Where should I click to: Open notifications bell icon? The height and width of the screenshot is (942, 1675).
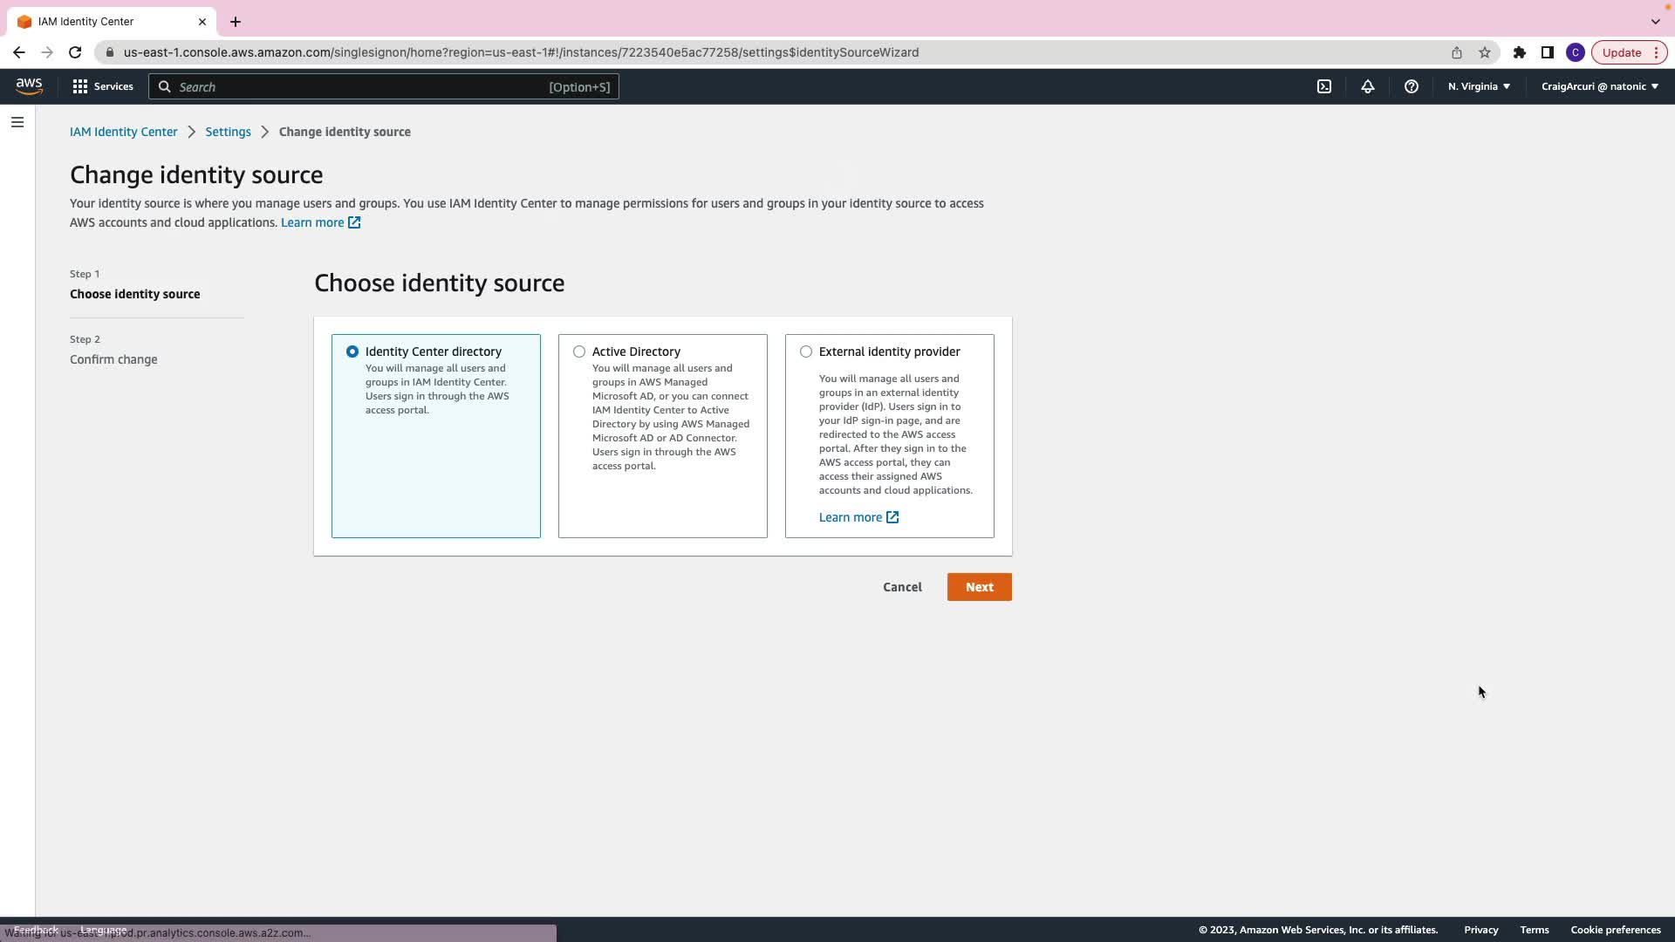[1368, 86]
